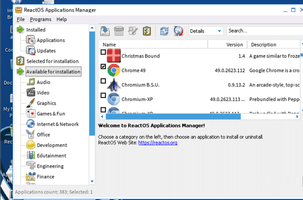The width and height of the screenshot is (303, 200).
Task: Click the Installed green arrow icon
Action: [20, 29]
